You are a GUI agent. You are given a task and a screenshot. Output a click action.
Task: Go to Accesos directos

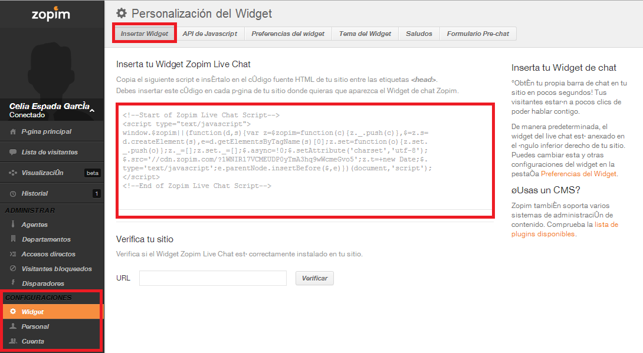tap(52, 254)
